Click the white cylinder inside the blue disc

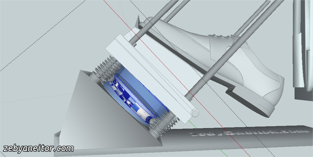tap(143, 113)
